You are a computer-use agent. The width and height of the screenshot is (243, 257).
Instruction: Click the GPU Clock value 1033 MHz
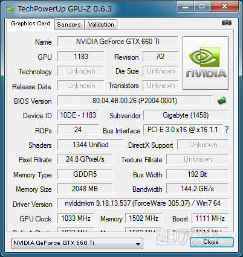[76, 218]
